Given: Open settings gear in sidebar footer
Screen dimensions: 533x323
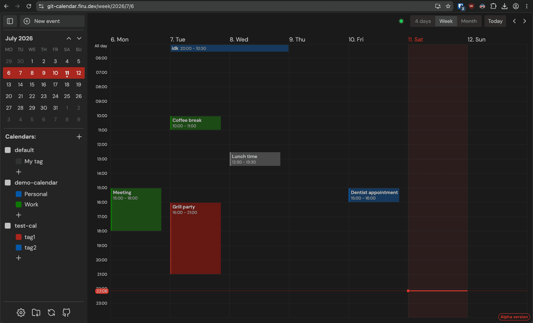Looking at the screenshot, I should (x=21, y=313).
